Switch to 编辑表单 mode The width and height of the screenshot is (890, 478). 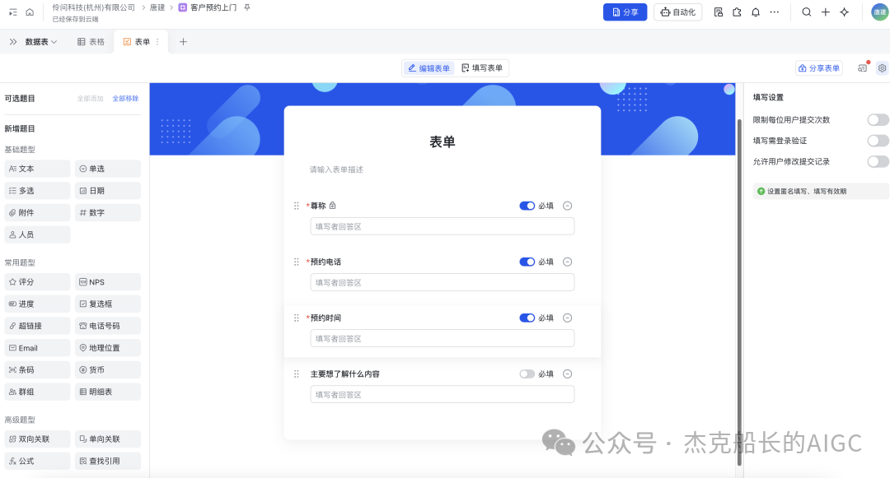pos(429,68)
